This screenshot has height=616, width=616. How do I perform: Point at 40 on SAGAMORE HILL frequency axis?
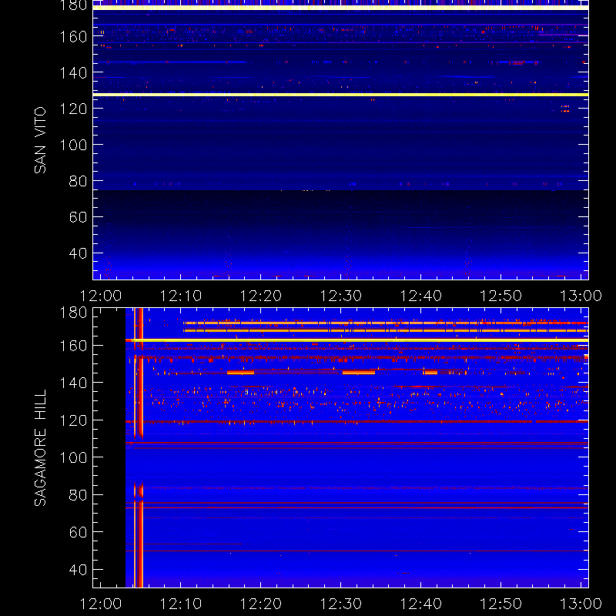(79, 569)
